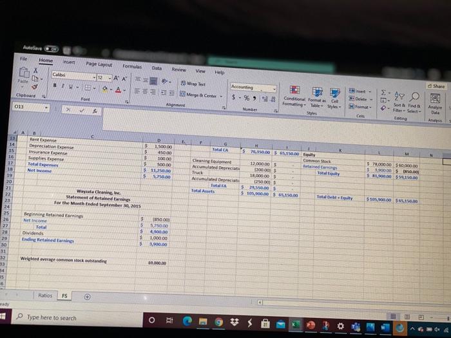This screenshot has width=451, height=338.
Task: Click the Clear eraser icon
Action: pos(383,108)
